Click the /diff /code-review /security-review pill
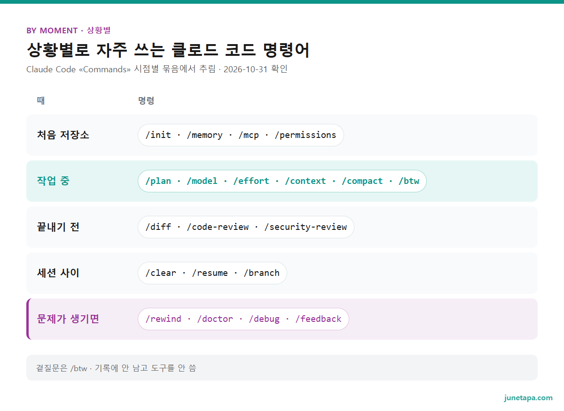 [x=246, y=227]
